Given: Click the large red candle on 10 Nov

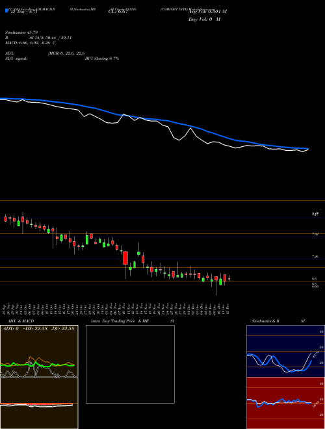Looking at the screenshot, I should pyautogui.click(x=125, y=258).
